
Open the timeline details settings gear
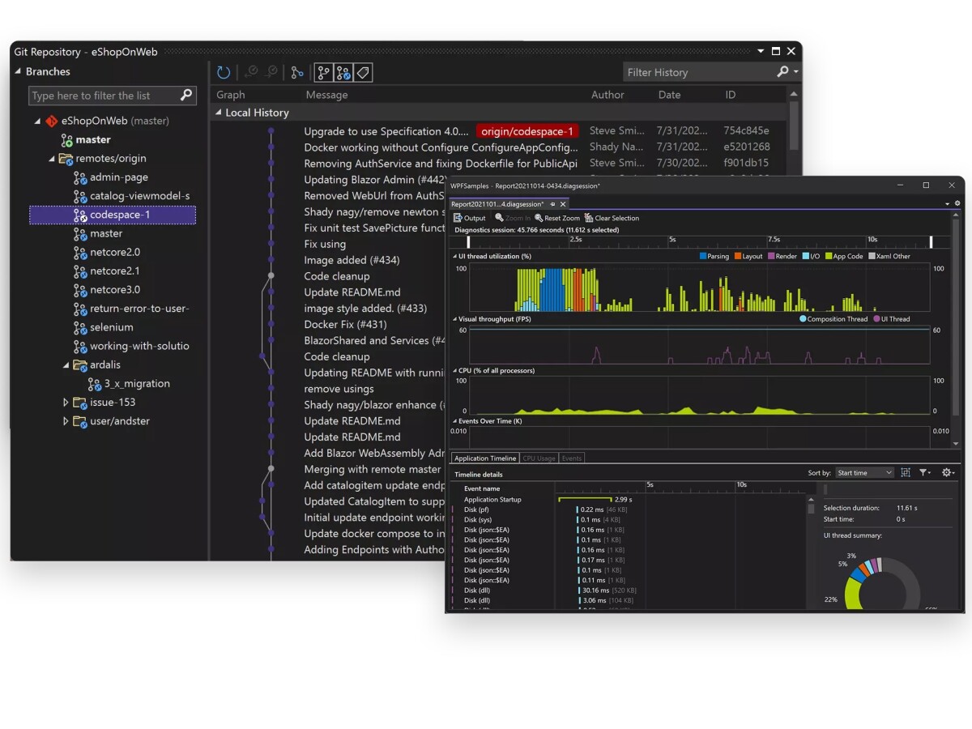[x=949, y=473]
